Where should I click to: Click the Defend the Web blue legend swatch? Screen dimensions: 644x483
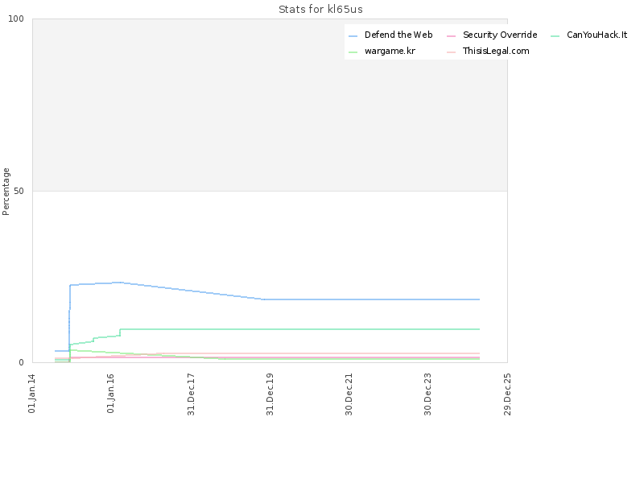click(x=353, y=36)
